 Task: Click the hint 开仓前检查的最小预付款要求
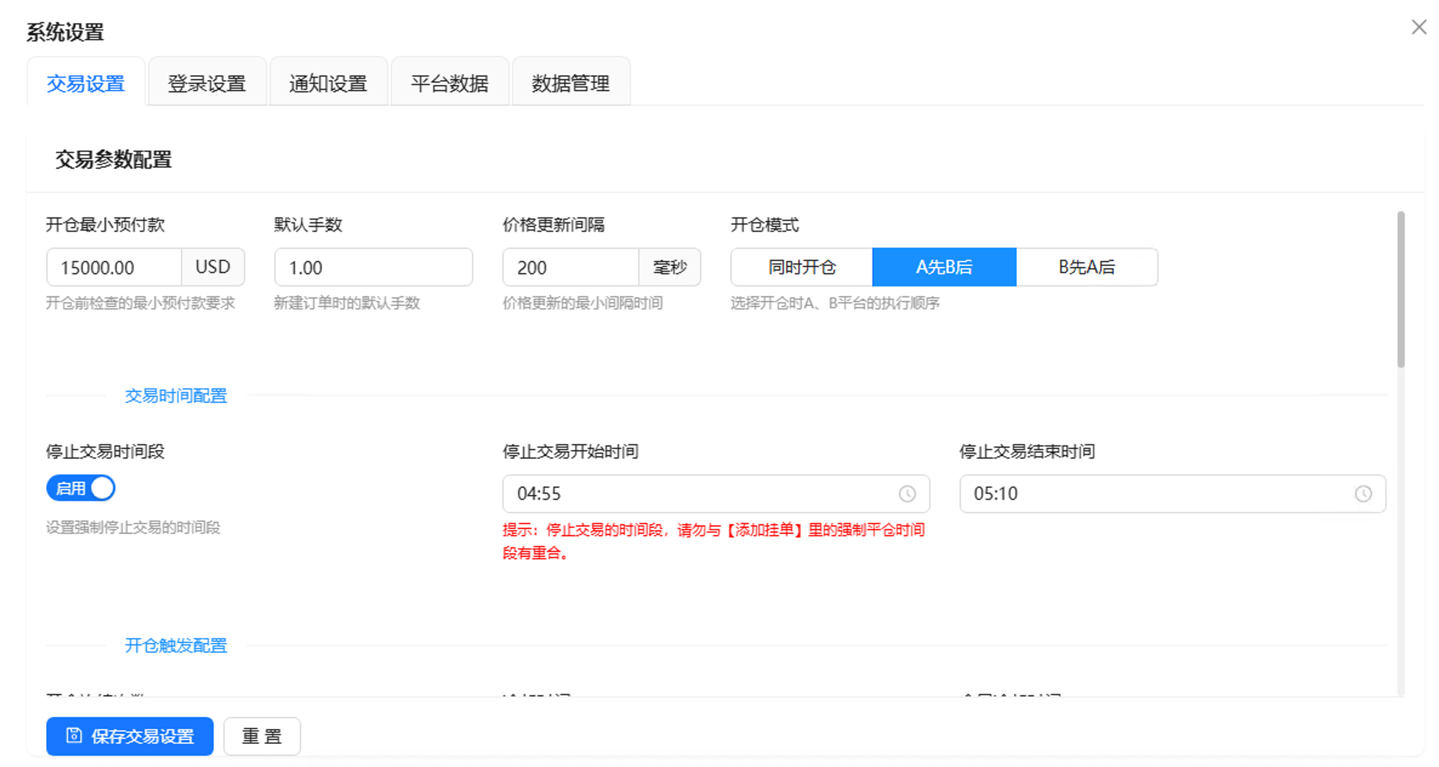pos(140,303)
